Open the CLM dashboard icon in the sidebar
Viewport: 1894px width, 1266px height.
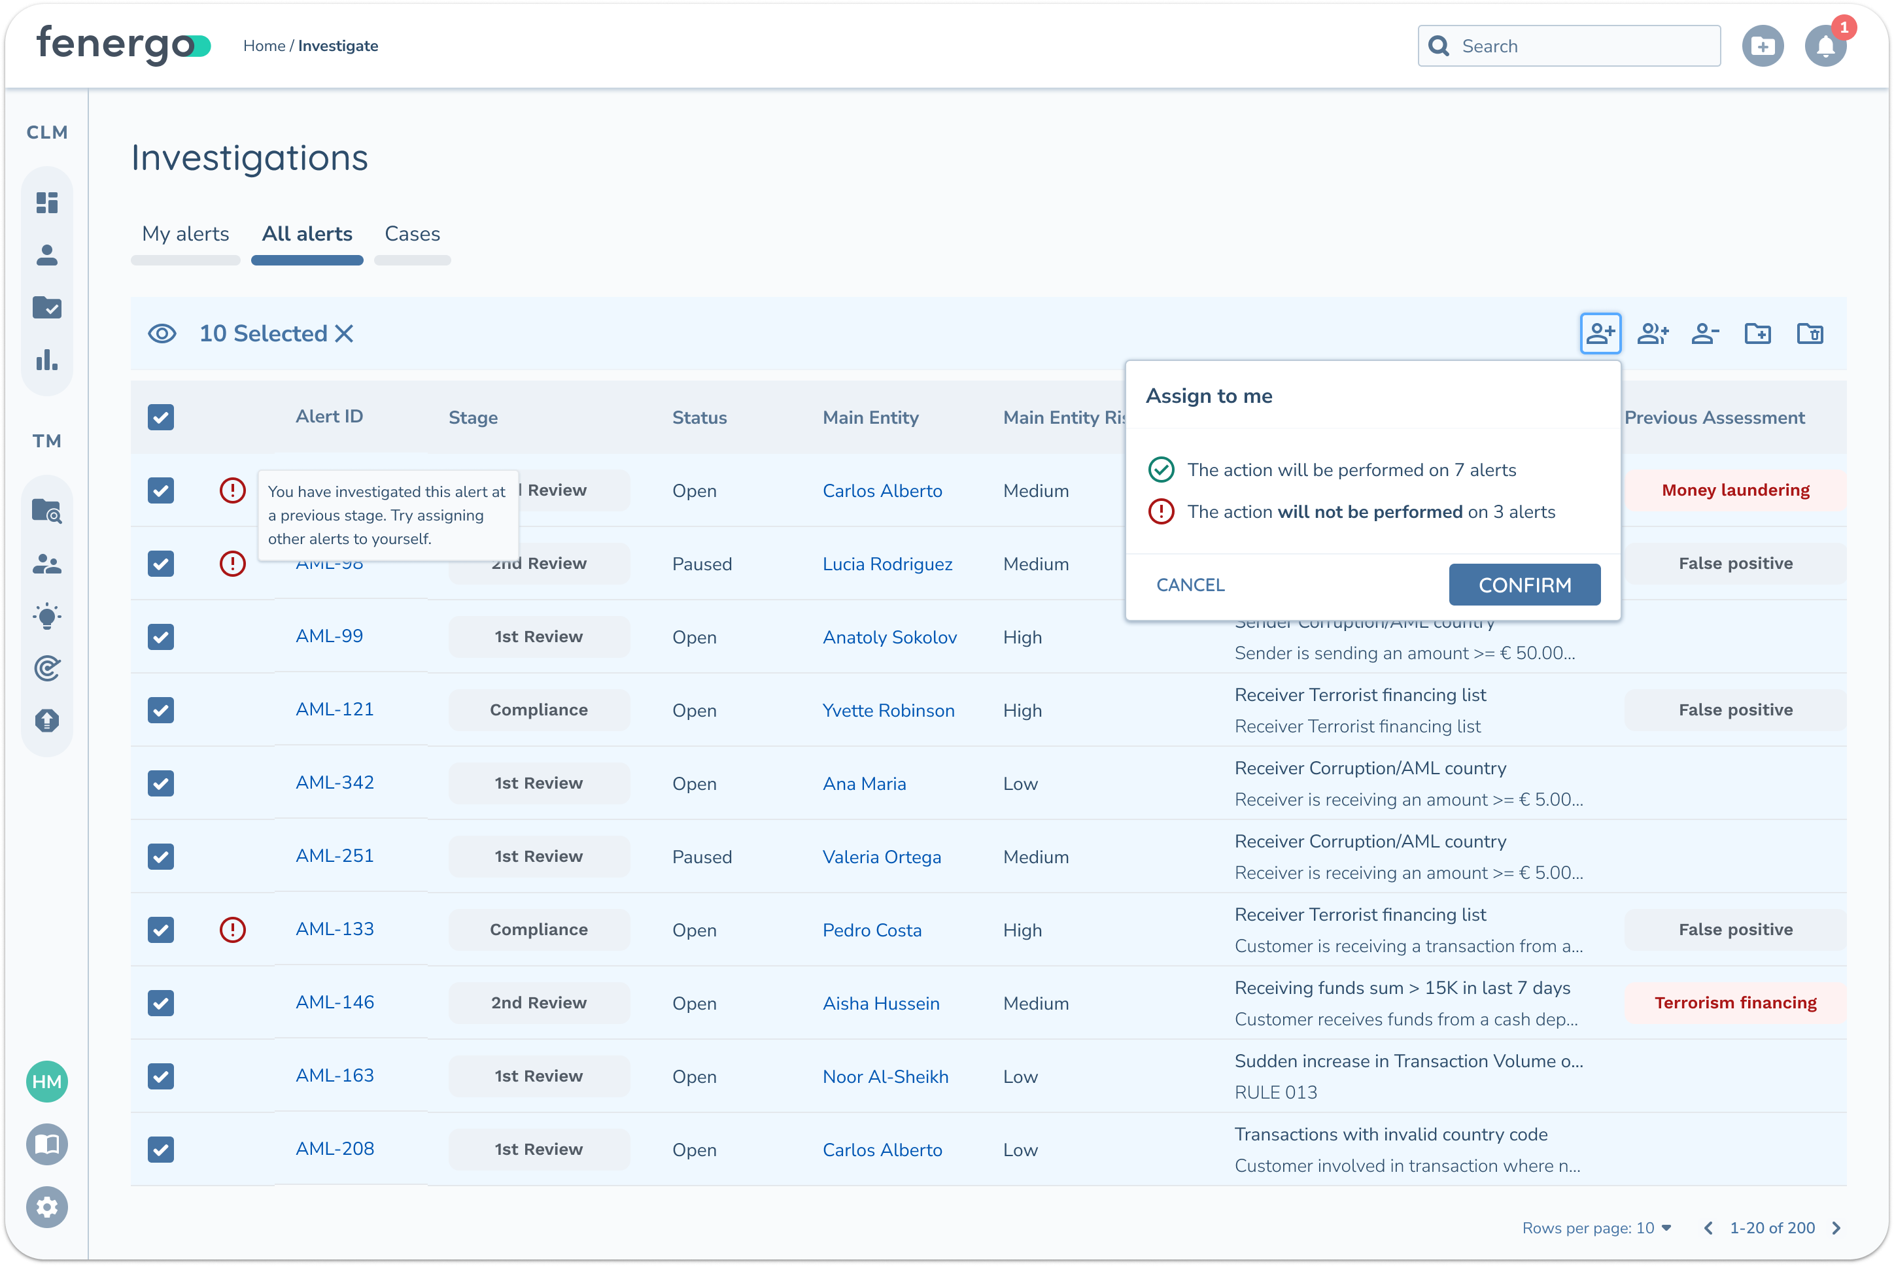click(x=47, y=203)
